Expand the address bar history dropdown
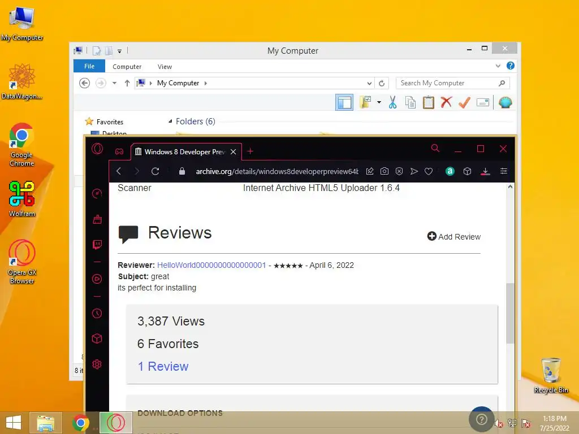Image resolution: width=579 pixels, height=434 pixels. point(369,84)
